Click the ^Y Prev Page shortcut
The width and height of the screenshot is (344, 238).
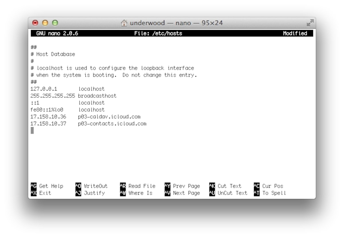pos(182,186)
